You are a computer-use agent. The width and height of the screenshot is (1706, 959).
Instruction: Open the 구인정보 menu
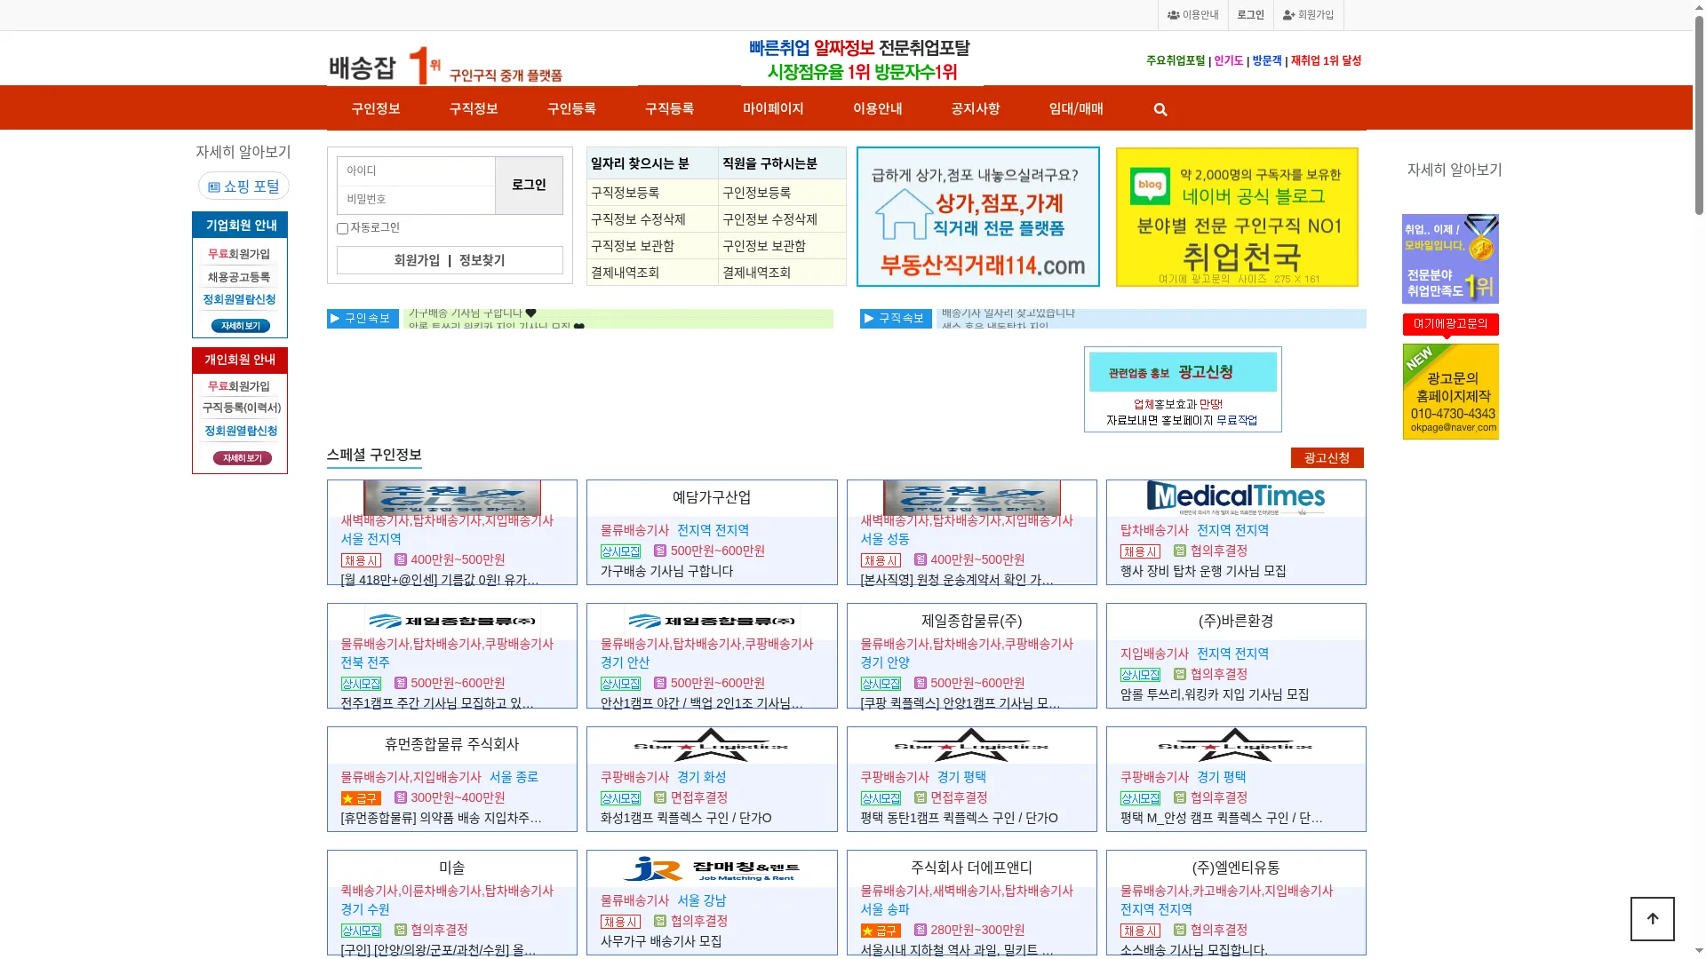[376, 108]
